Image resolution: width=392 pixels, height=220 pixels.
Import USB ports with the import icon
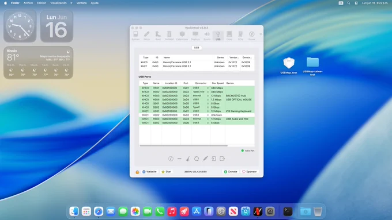(214, 159)
